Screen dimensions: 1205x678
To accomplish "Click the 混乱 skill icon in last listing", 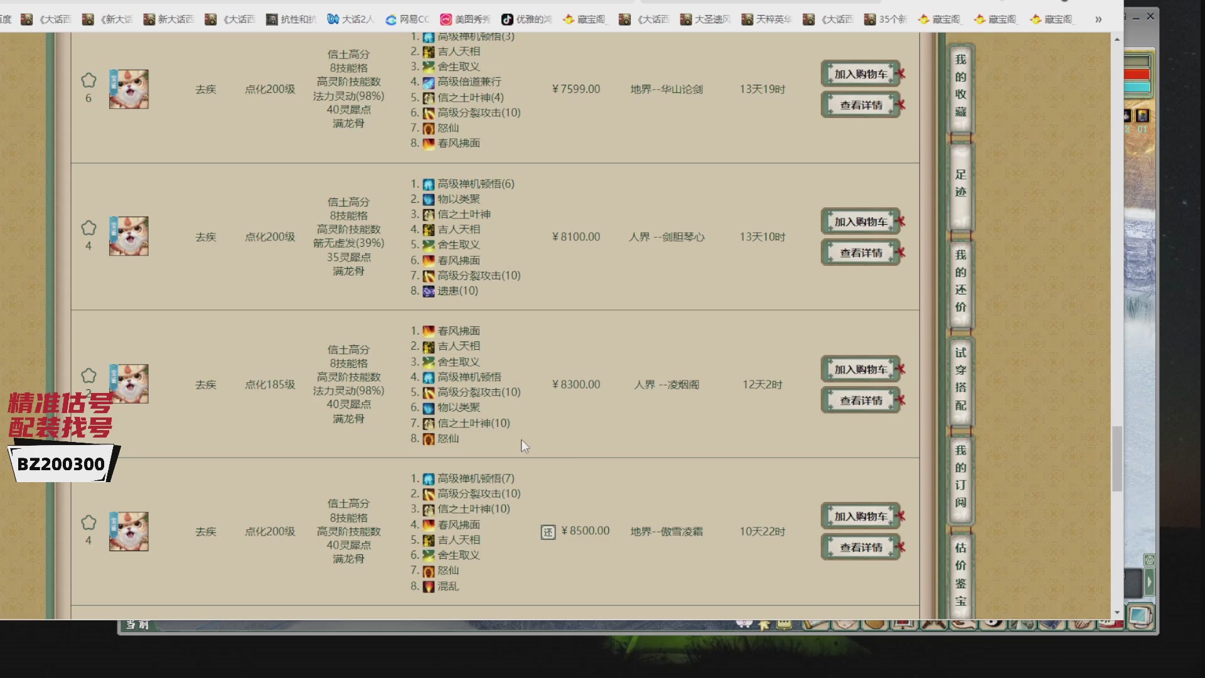I will pos(429,586).
